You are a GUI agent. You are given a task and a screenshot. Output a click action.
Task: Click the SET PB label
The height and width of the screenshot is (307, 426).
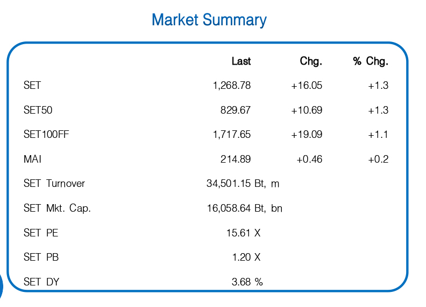point(41,257)
